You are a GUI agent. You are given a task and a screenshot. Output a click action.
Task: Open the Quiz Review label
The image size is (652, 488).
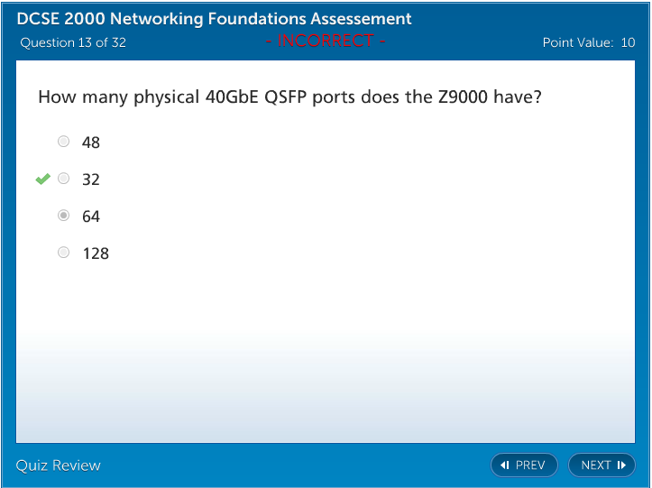59,465
